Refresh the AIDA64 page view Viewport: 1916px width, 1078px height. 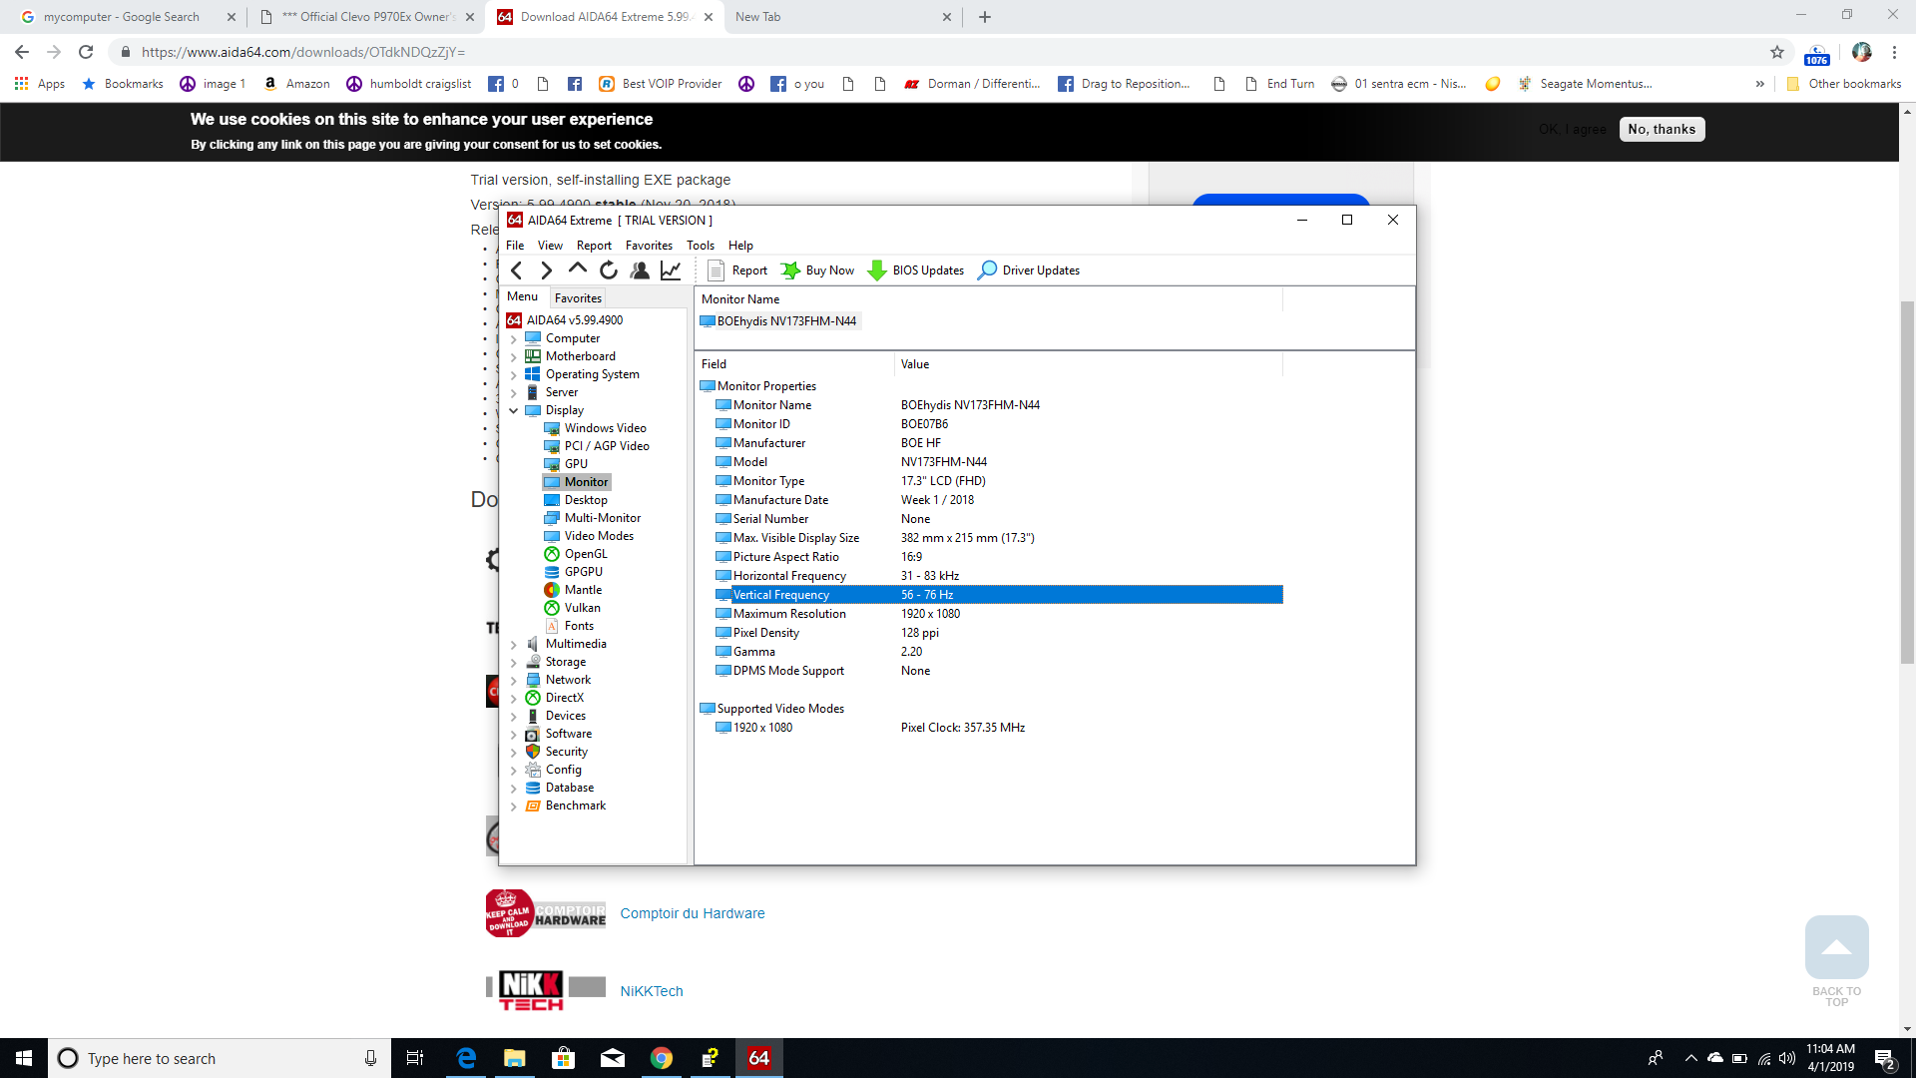[609, 270]
